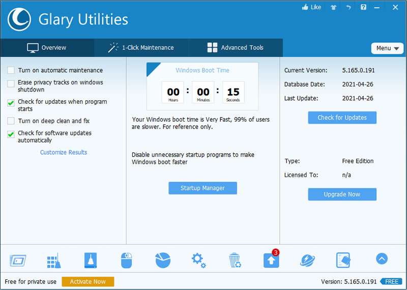407x290 pixels.
Task: Open the Disk Cleaner screen icon
Action: click(x=18, y=260)
